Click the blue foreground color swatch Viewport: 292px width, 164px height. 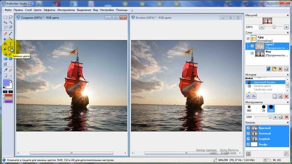tap(6, 83)
